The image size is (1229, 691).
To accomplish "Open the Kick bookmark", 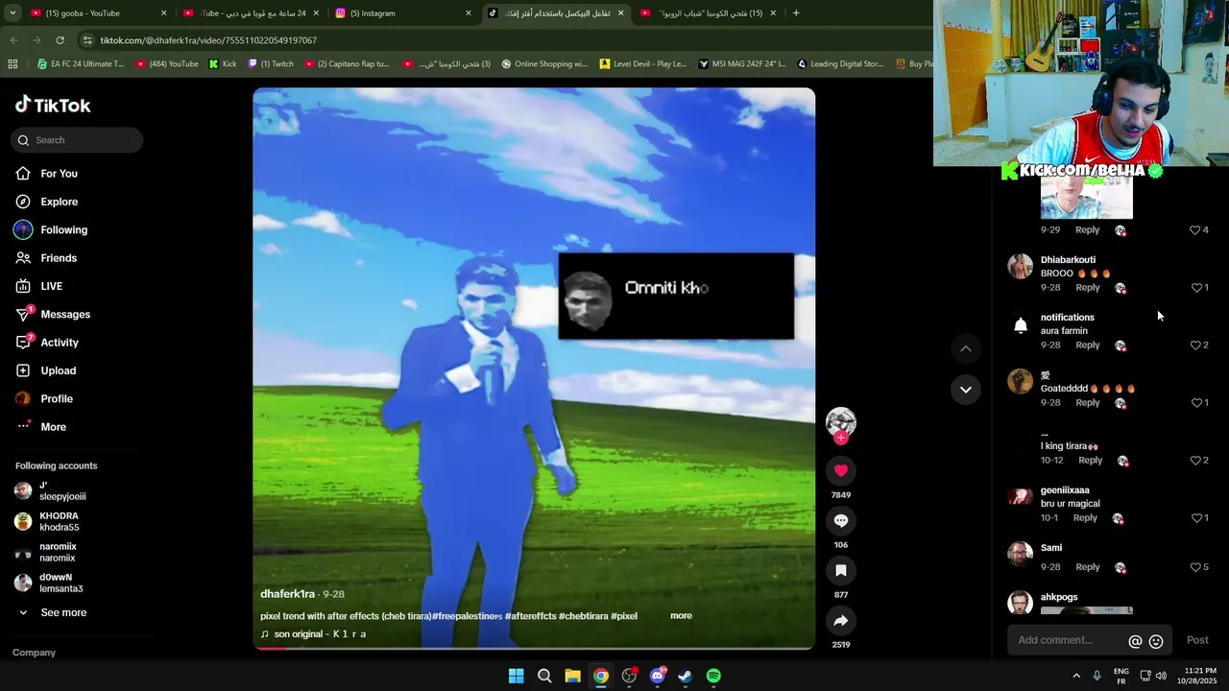I will [223, 64].
